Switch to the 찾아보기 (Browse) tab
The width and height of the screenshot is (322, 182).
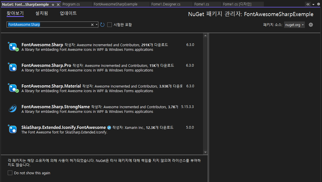point(15,13)
